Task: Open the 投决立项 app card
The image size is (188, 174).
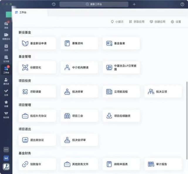Action: (163, 92)
